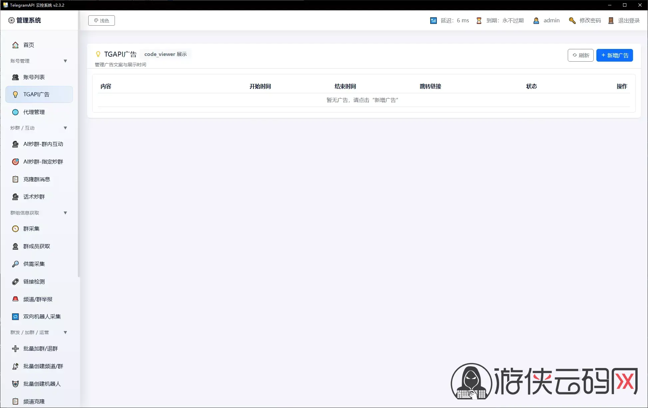
Task: Collapse the 群发 / 加群 / 运营 section
Action: (65, 332)
